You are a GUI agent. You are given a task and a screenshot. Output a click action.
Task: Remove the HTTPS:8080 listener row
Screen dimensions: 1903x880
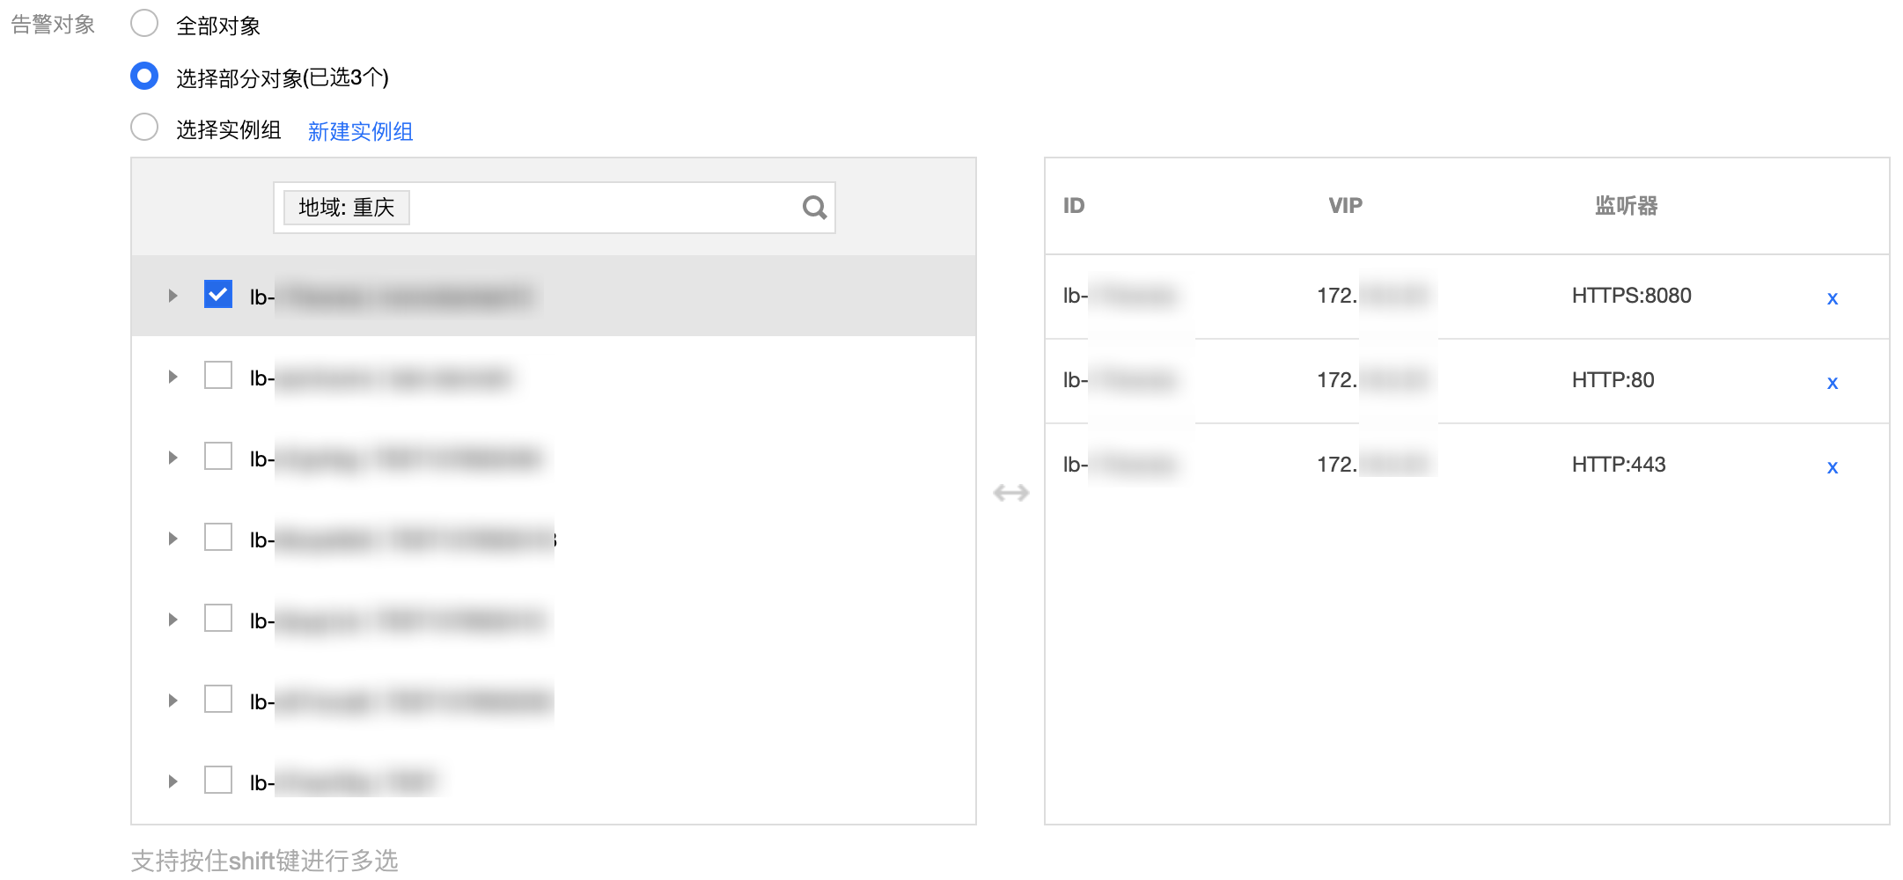1832,298
